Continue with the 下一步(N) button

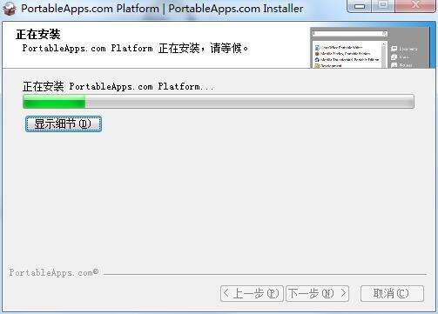[317, 294]
